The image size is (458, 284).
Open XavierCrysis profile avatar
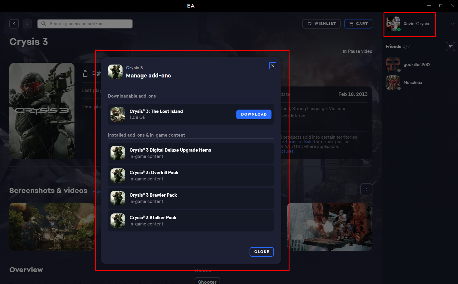(x=393, y=24)
